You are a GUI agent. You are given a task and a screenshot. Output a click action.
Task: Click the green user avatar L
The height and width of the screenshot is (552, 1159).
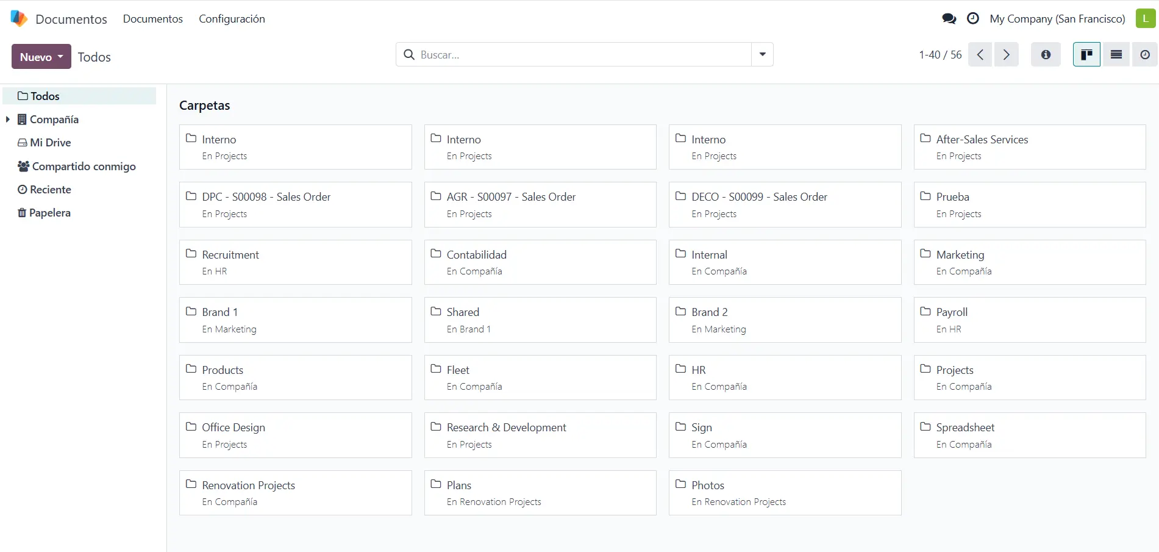tap(1146, 18)
